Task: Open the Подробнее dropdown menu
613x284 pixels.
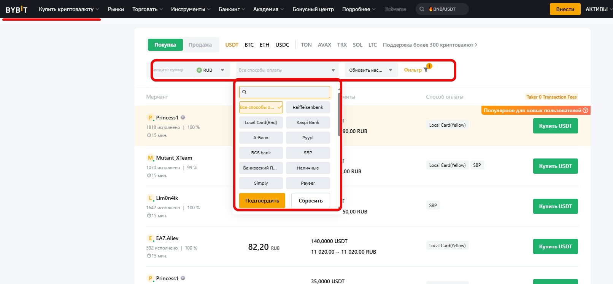Action: (359, 9)
